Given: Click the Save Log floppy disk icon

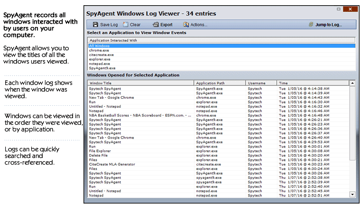Looking at the screenshot, I should pyautogui.click(x=95, y=25).
